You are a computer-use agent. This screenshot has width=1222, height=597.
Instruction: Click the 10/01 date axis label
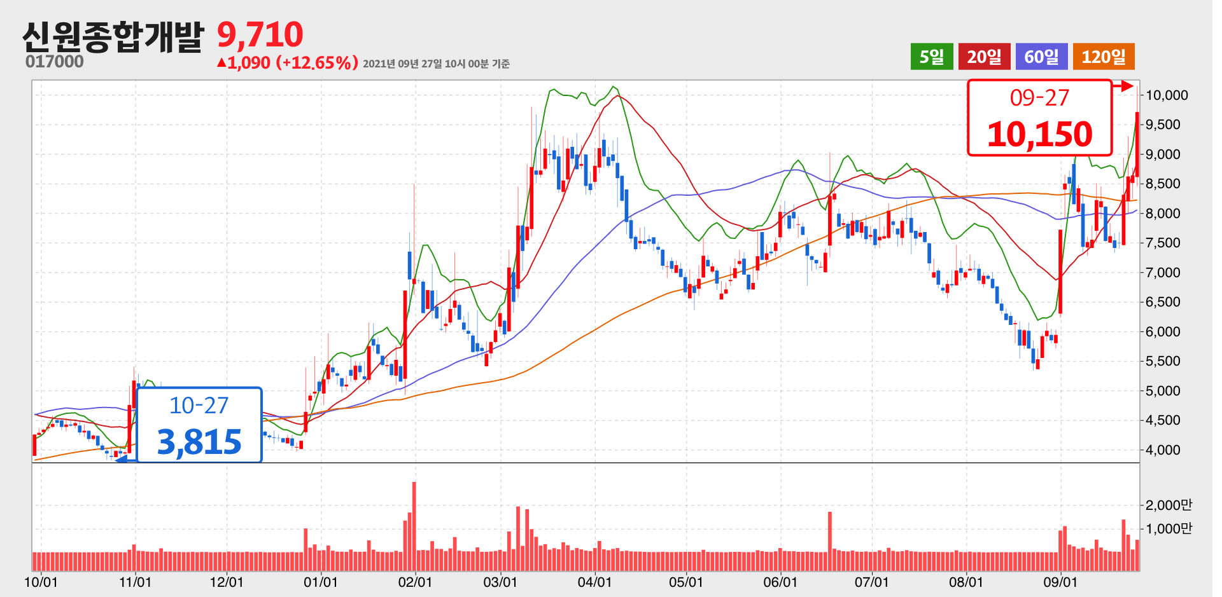(41, 582)
